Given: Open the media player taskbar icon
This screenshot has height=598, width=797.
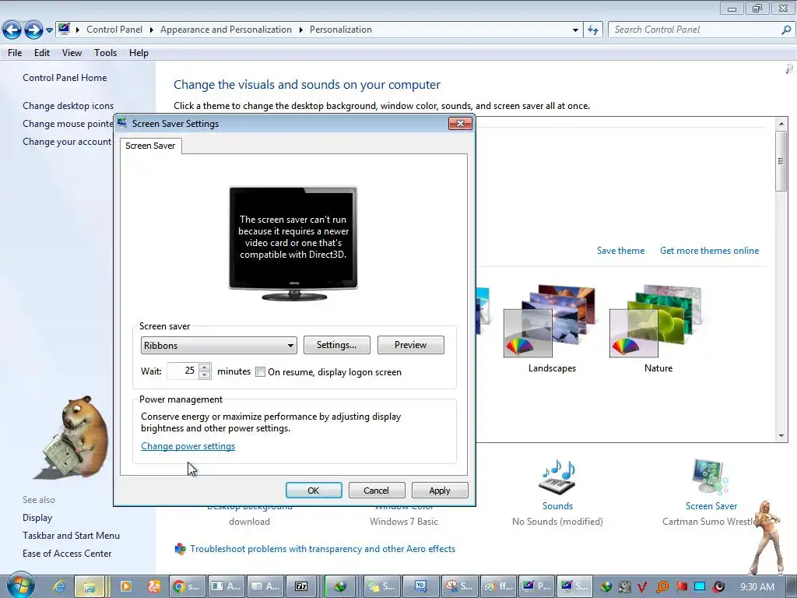Looking at the screenshot, I should (x=125, y=586).
